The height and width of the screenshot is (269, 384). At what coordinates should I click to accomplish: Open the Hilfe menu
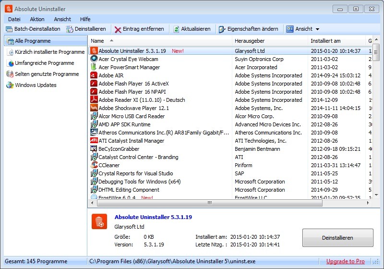tap(85, 19)
